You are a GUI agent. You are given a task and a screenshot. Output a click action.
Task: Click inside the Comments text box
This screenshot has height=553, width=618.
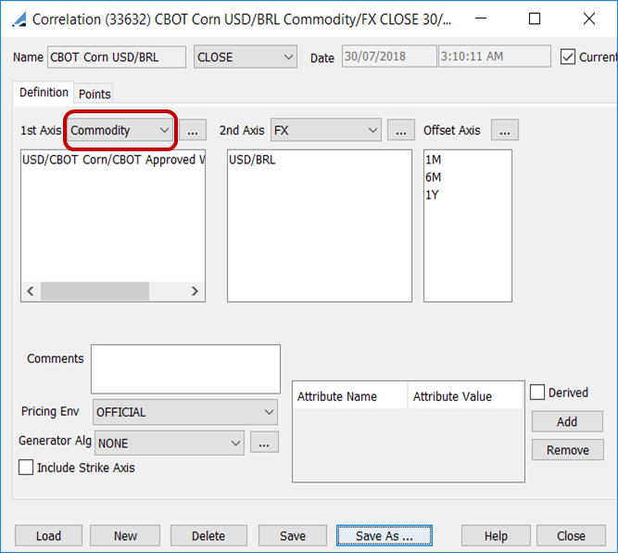(x=185, y=369)
